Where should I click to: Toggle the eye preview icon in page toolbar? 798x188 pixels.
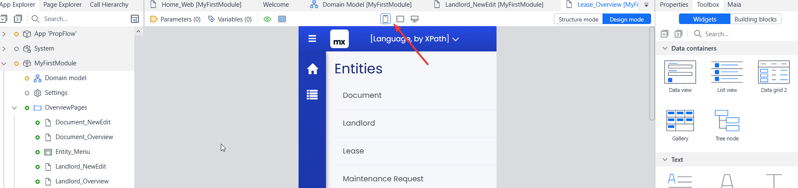(x=267, y=19)
